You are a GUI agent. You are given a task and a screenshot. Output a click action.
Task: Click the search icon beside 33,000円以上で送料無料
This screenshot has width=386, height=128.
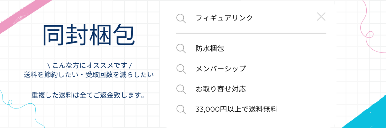click(x=181, y=109)
